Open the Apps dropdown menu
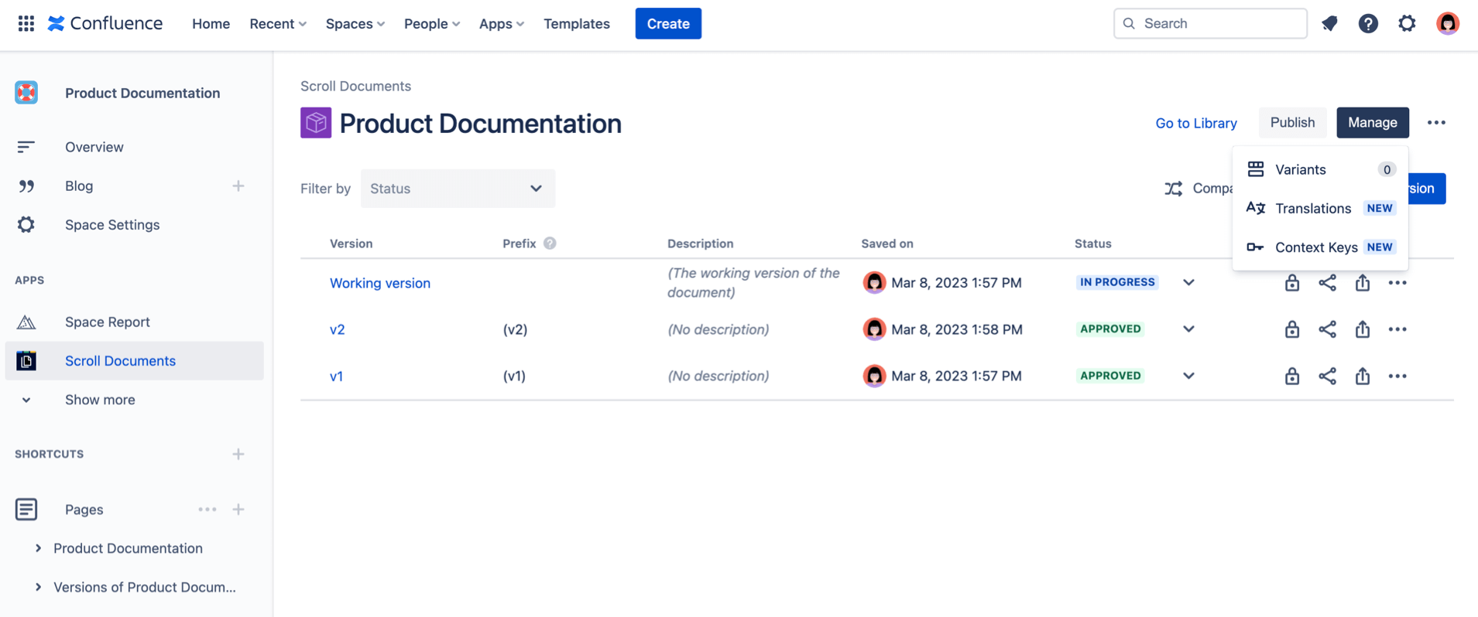Screen dimensions: 1478x617 501,23
